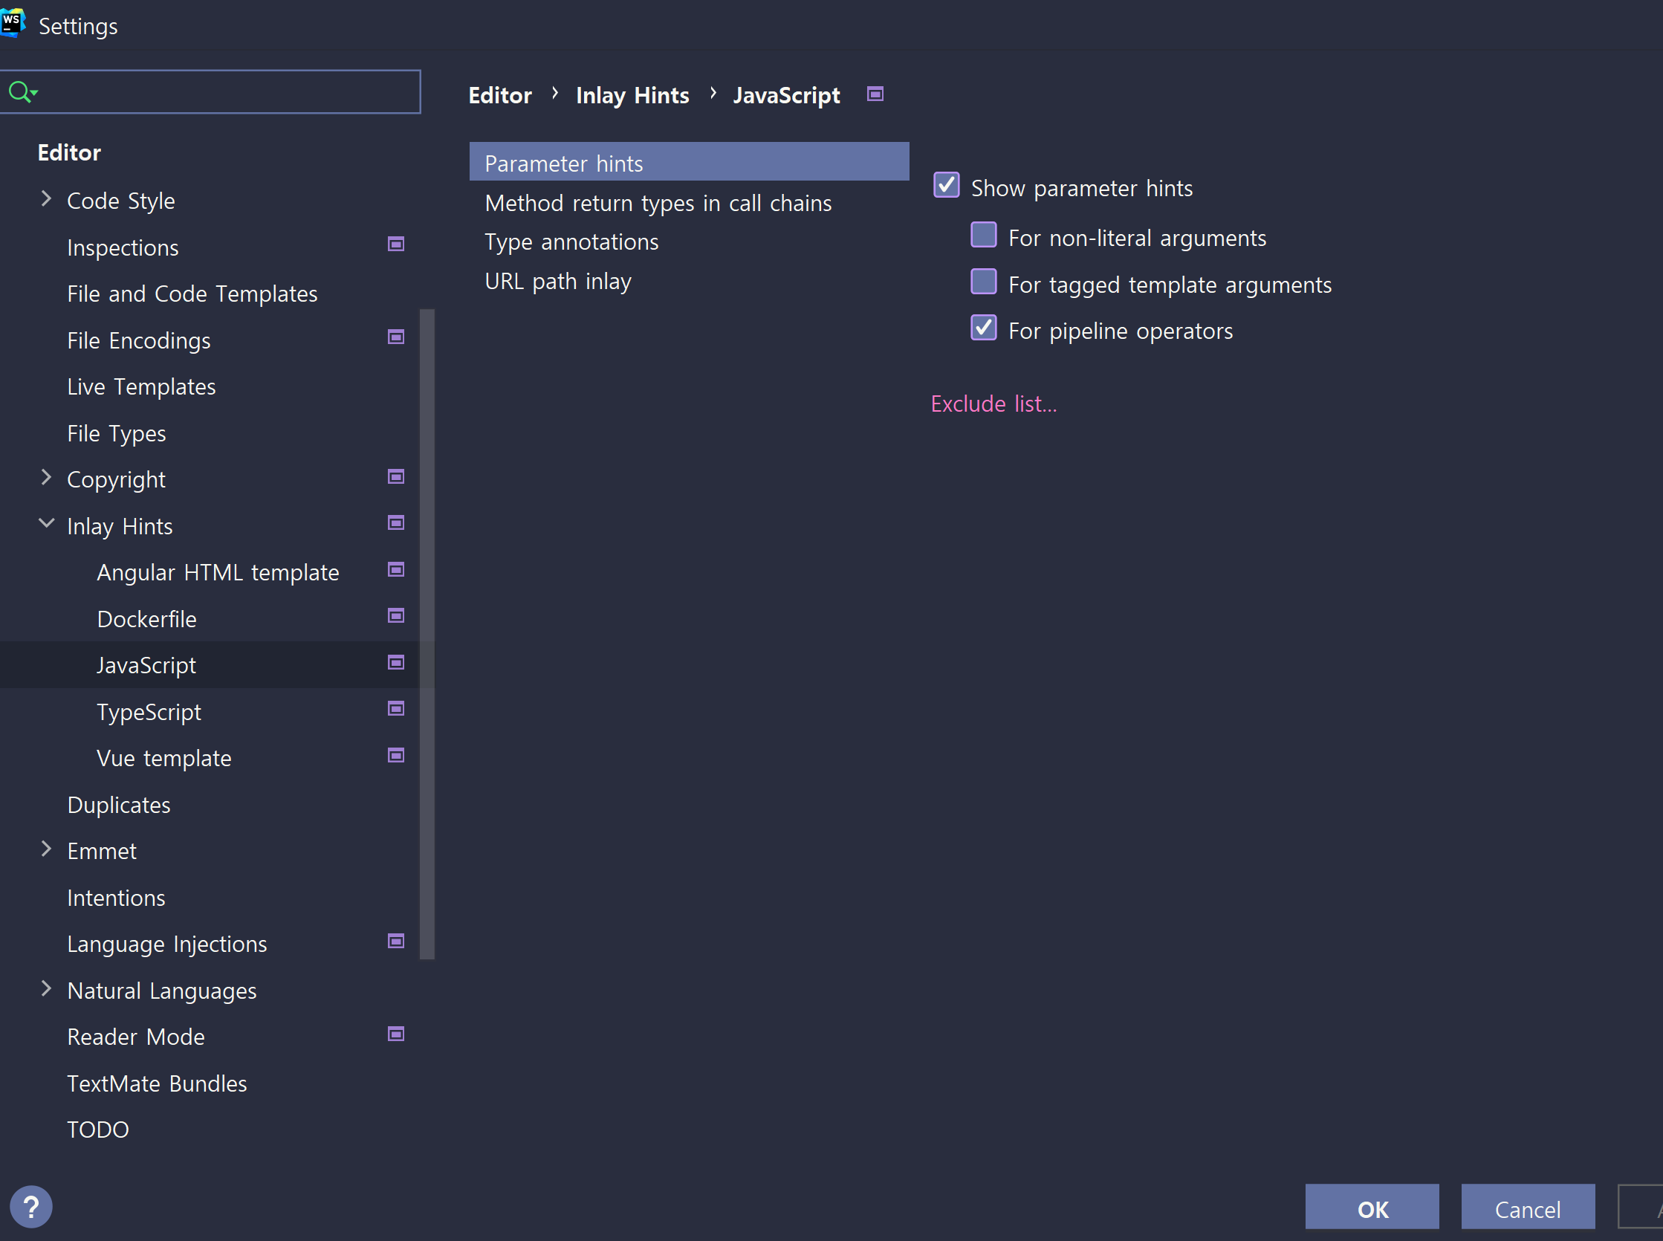1663x1241 pixels.
Task: Click project-level settings icon beside Copyright
Action: tap(396, 477)
